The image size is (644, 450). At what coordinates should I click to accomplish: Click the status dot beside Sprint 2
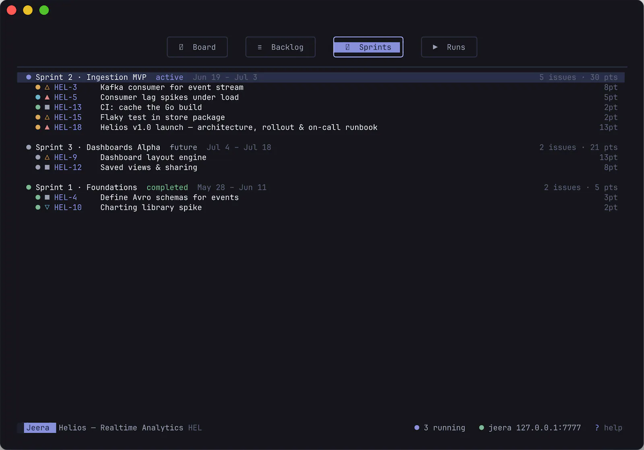click(29, 77)
